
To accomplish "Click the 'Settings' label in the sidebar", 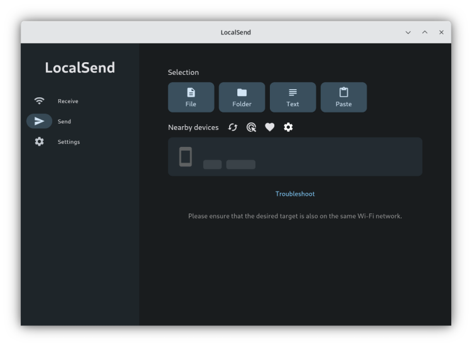I will [68, 142].
